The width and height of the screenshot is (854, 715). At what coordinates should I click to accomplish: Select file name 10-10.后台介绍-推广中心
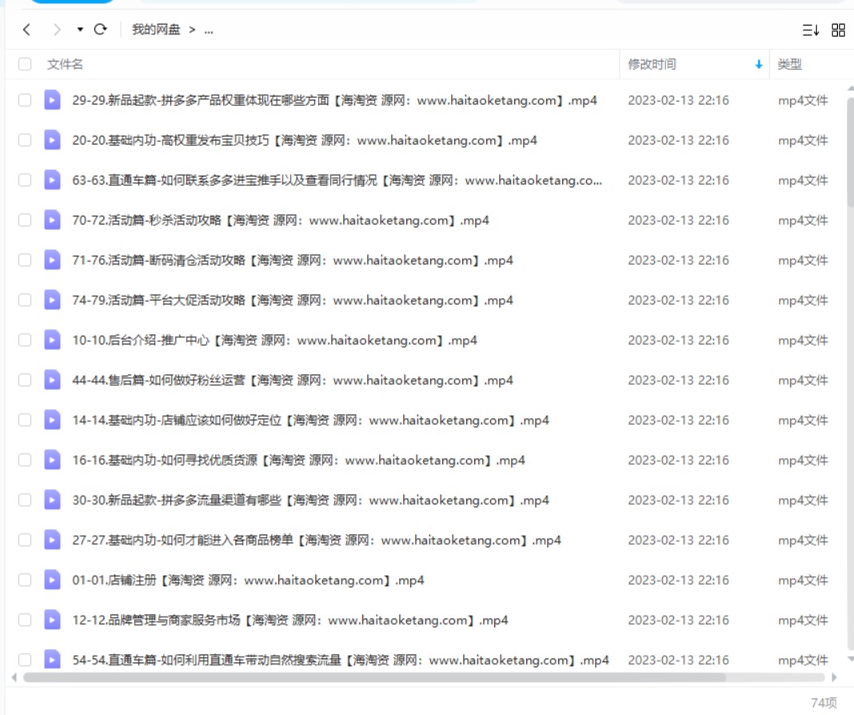point(274,341)
